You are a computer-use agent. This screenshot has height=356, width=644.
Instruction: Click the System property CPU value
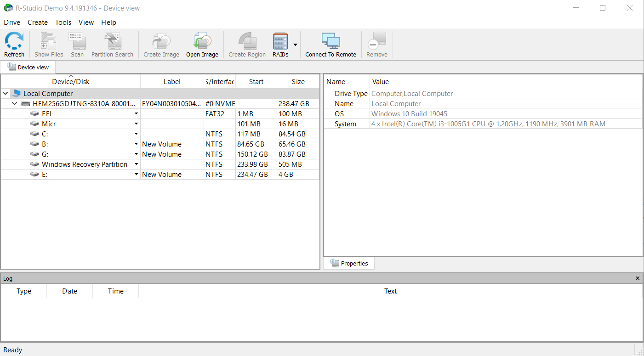pos(488,124)
